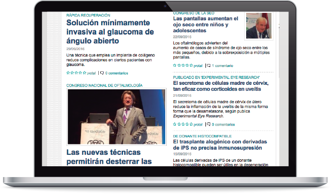Rate first star on glaucoma article
The image size is (331, 194).
coord(68,73)
